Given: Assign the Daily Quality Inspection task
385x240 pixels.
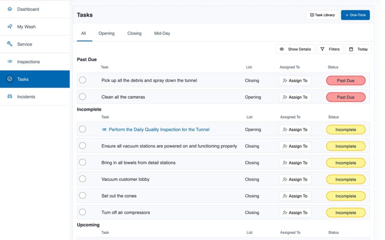Looking at the screenshot, I should pyautogui.click(x=295, y=129).
